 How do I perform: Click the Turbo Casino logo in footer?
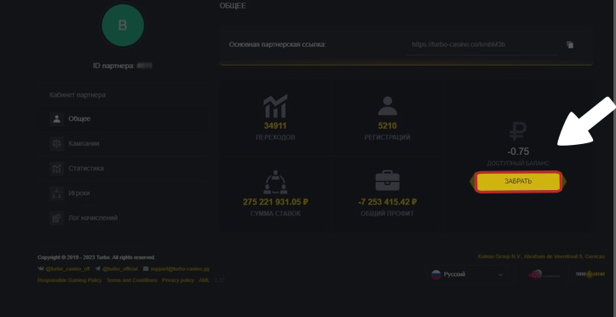(590, 274)
